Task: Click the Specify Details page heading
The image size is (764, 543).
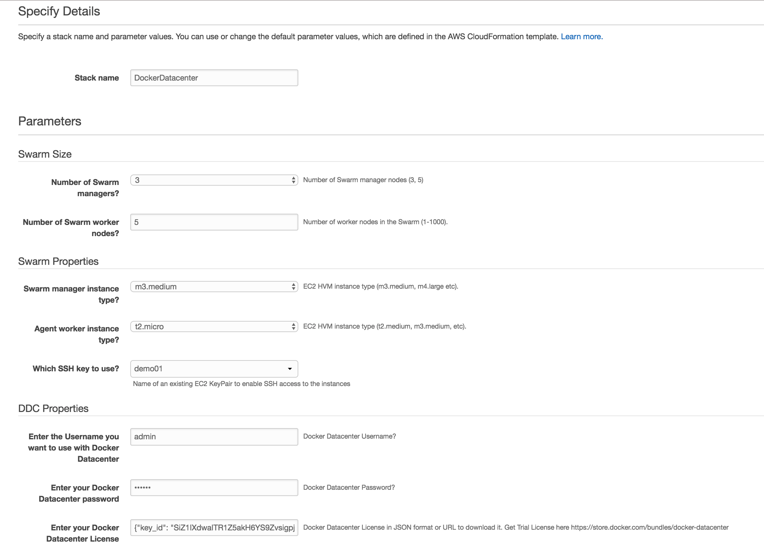Action: [59, 11]
